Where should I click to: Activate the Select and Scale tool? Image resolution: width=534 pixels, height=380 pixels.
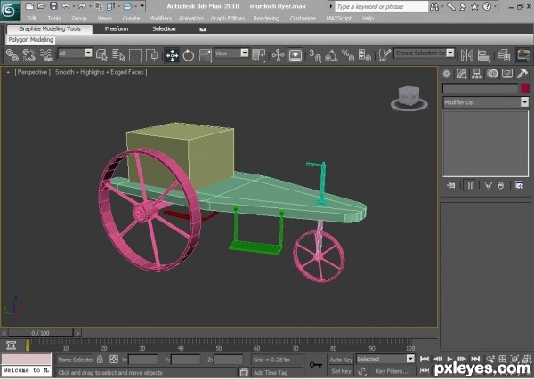[206, 55]
